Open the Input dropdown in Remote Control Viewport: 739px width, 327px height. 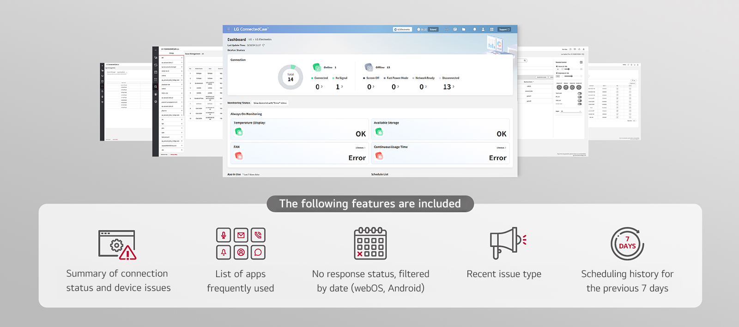pos(571,111)
